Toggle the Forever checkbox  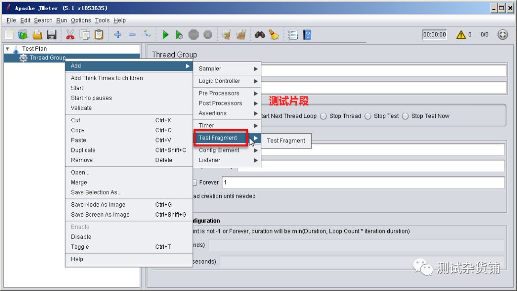click(194, 182)
